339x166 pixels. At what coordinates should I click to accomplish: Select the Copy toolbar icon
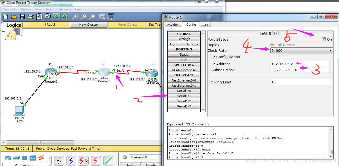click(x=39, y=17)
